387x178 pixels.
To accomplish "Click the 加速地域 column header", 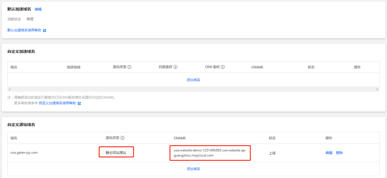I will pyautogui.click(x=73, y=67).
